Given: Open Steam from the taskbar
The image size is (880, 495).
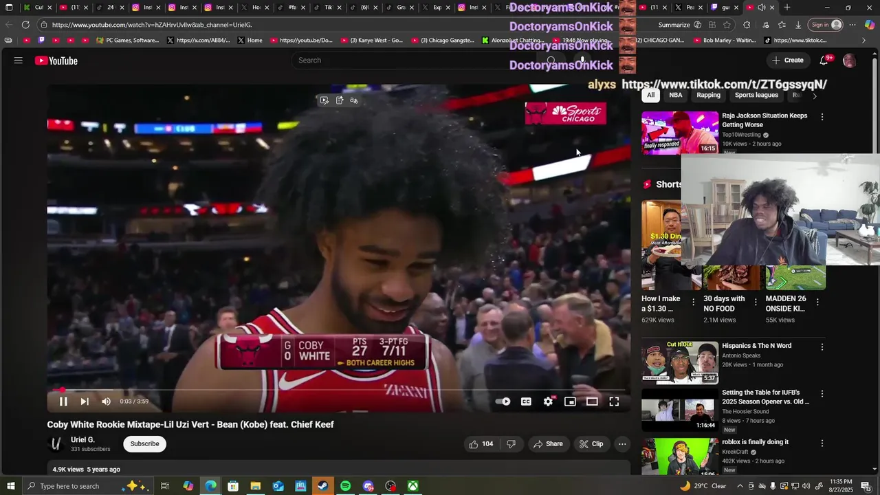Looking at the screenshot, I should (322, 486).
